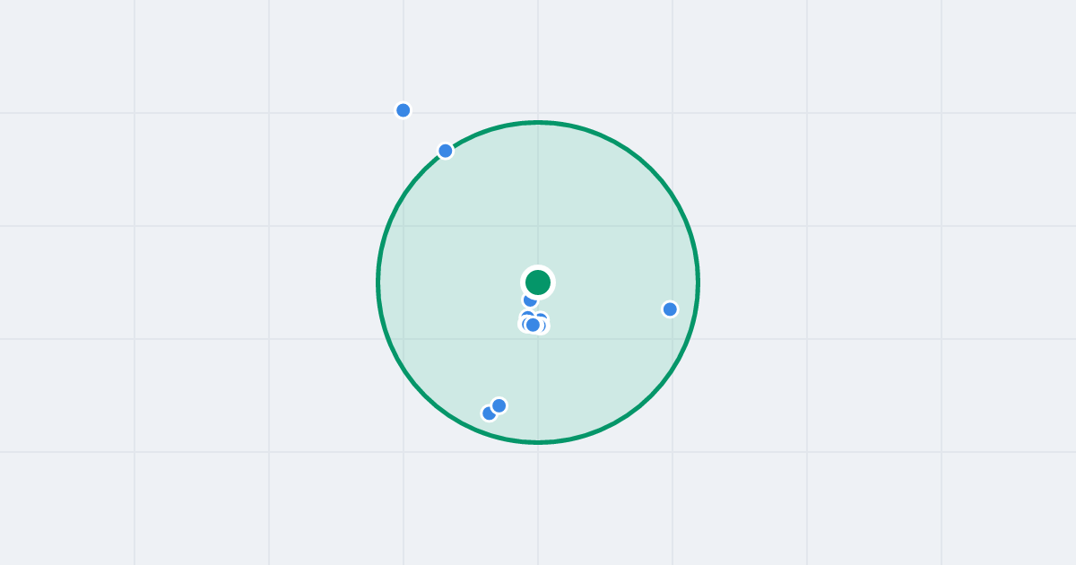The width and height of the screenshot is (1076, 565).
Task: Click the blue dot outside the circle
Action: coord(403,110)
